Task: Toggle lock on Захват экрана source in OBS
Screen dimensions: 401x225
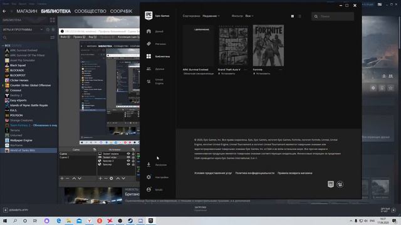Action: [133, 154]
